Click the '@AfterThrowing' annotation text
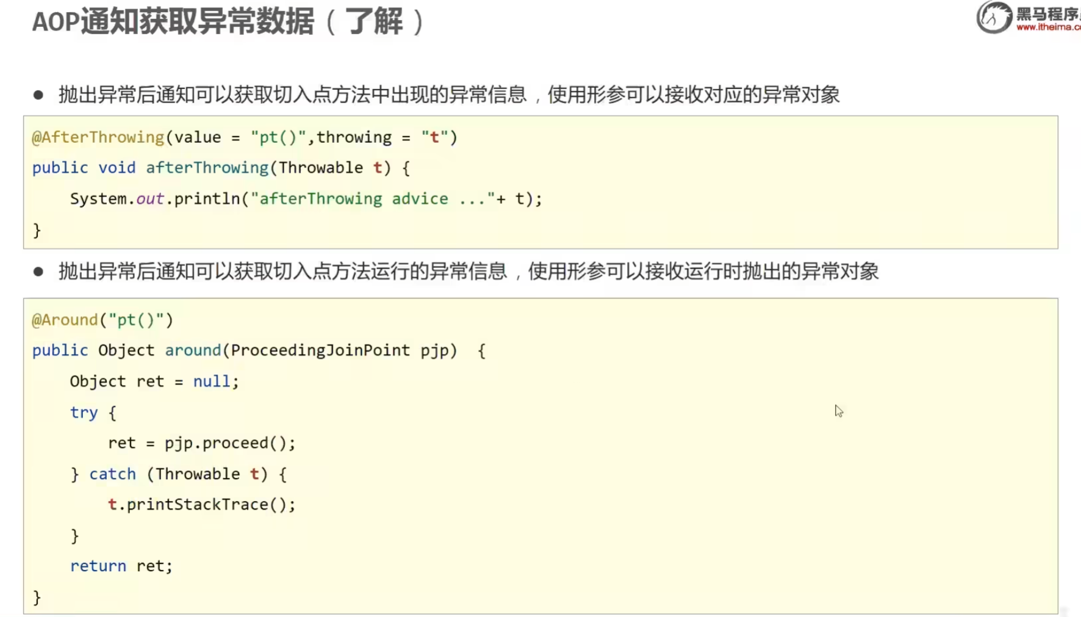1081x617 pixels. click(x=98, y=137)
